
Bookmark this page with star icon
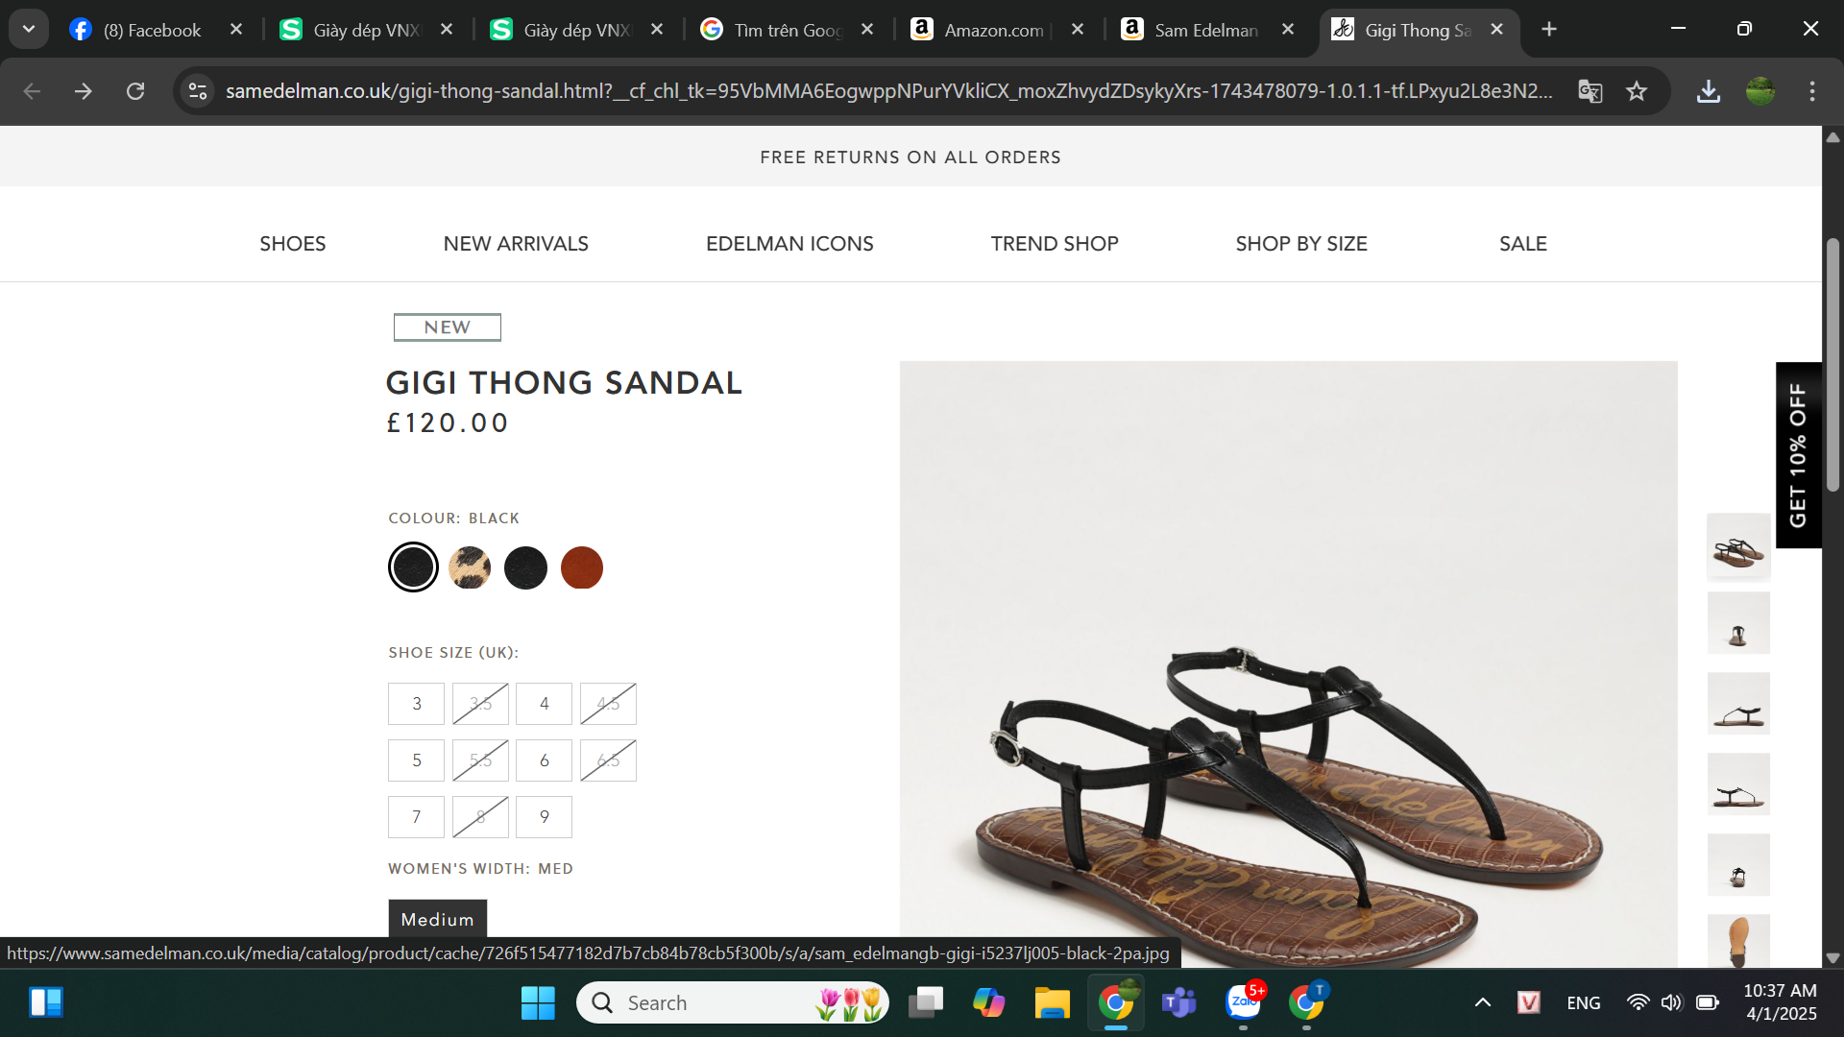tap(1637, 91)
